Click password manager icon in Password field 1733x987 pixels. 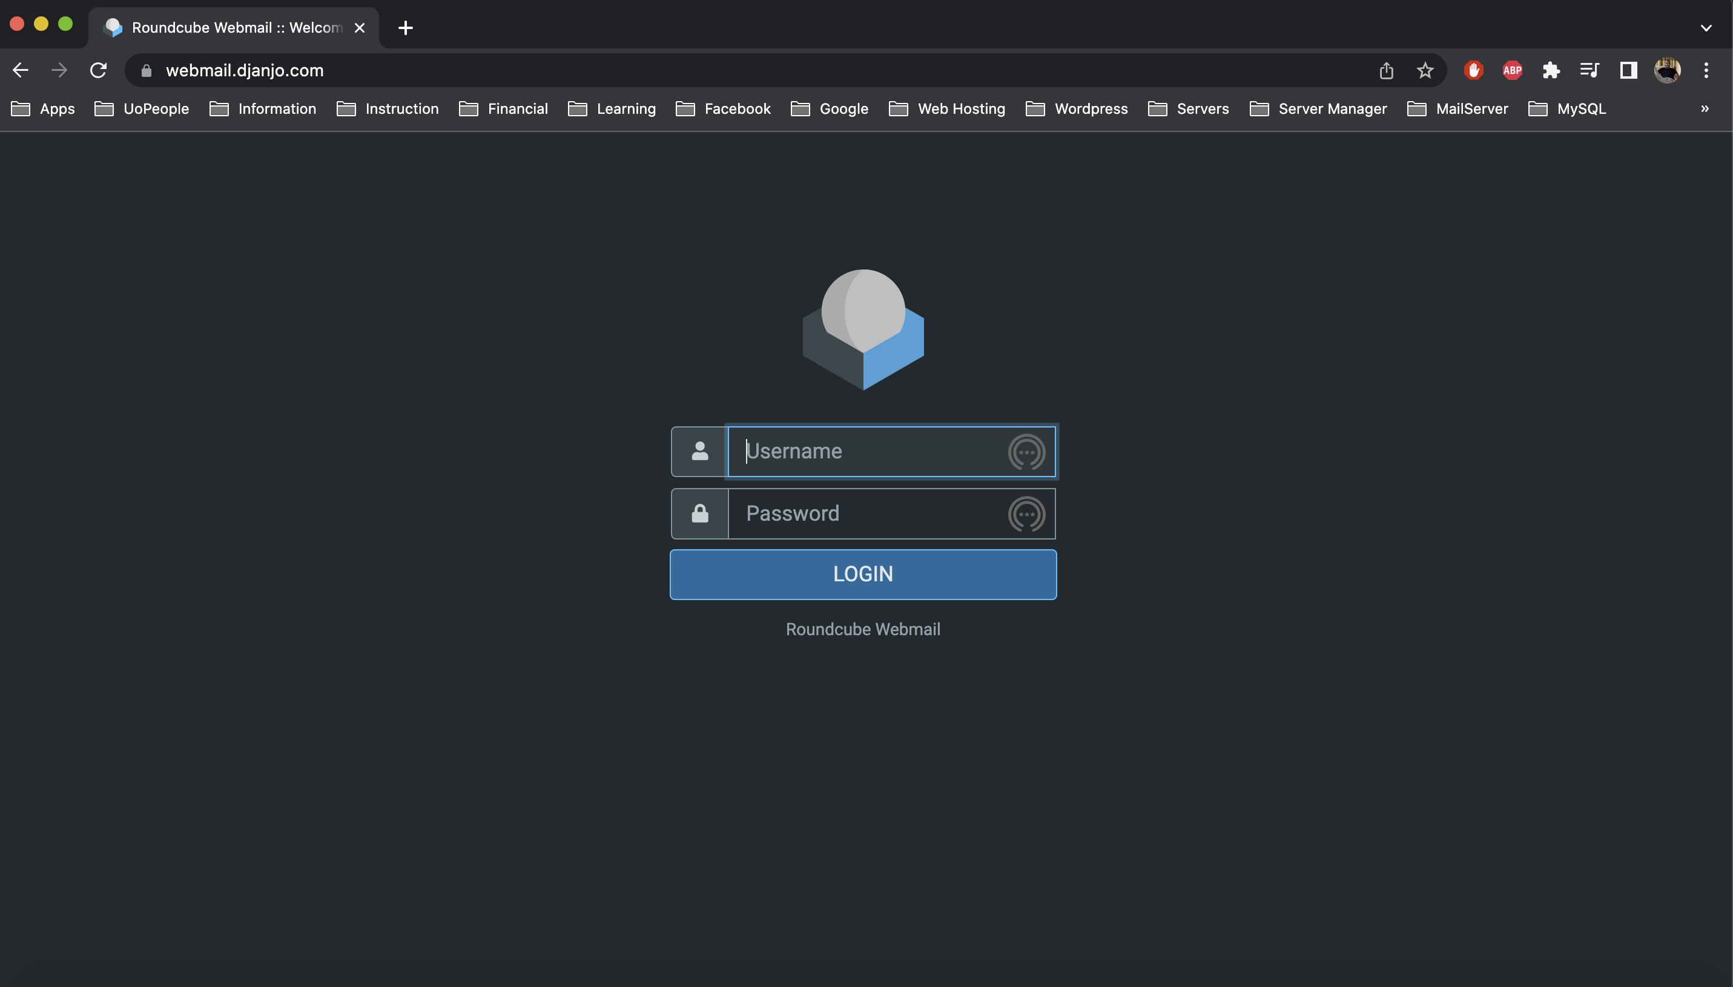1026,515
